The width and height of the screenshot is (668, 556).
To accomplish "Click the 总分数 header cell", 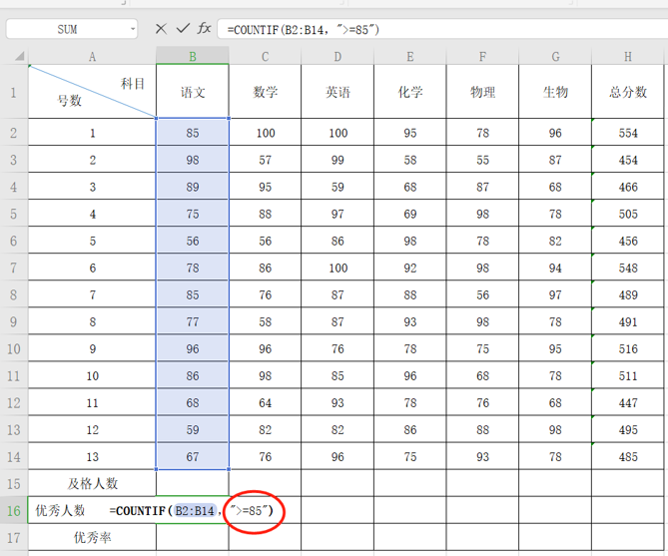I will [x=628, y=92].
